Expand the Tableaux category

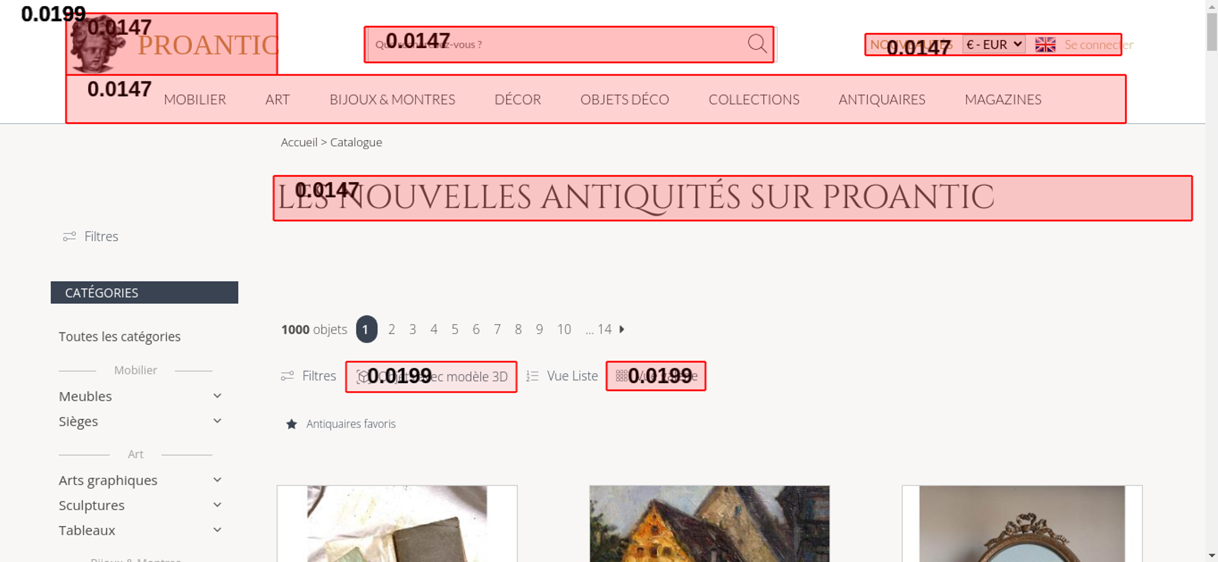pos(217,530)
